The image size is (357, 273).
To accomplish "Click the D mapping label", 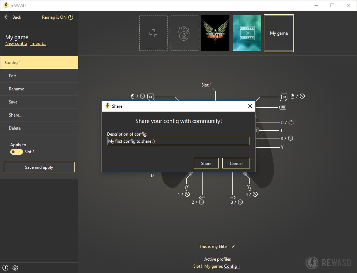I will pyautogui.click(x=152, y=176).
